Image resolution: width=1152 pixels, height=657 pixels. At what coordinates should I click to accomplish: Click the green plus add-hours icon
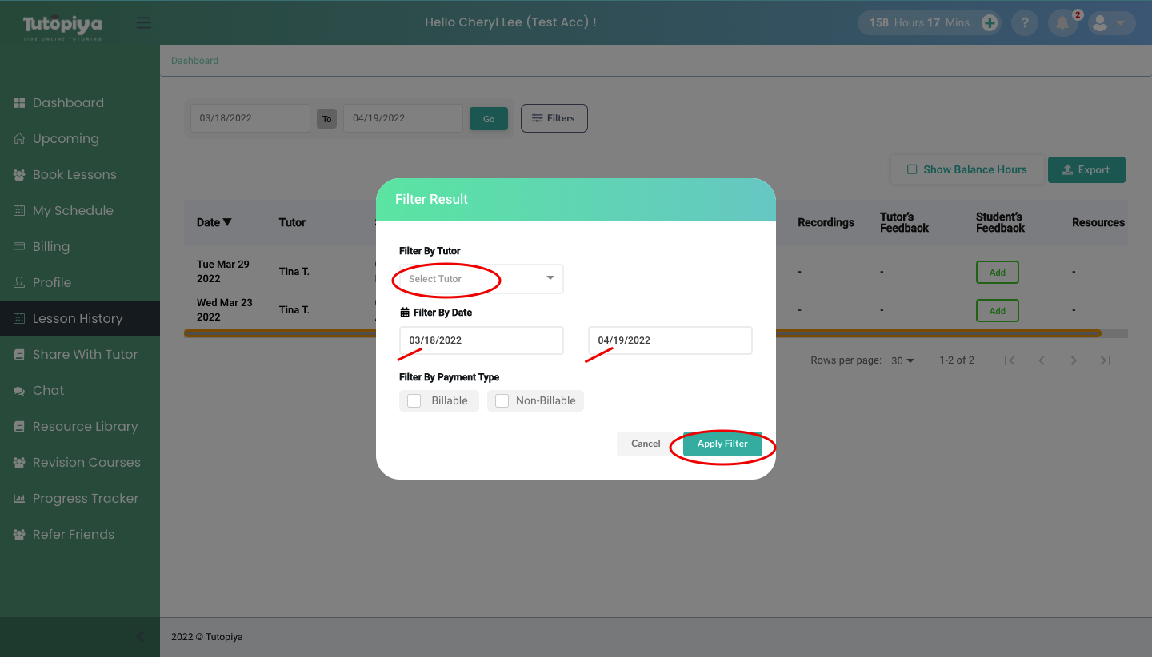click(x=989, y=22)
